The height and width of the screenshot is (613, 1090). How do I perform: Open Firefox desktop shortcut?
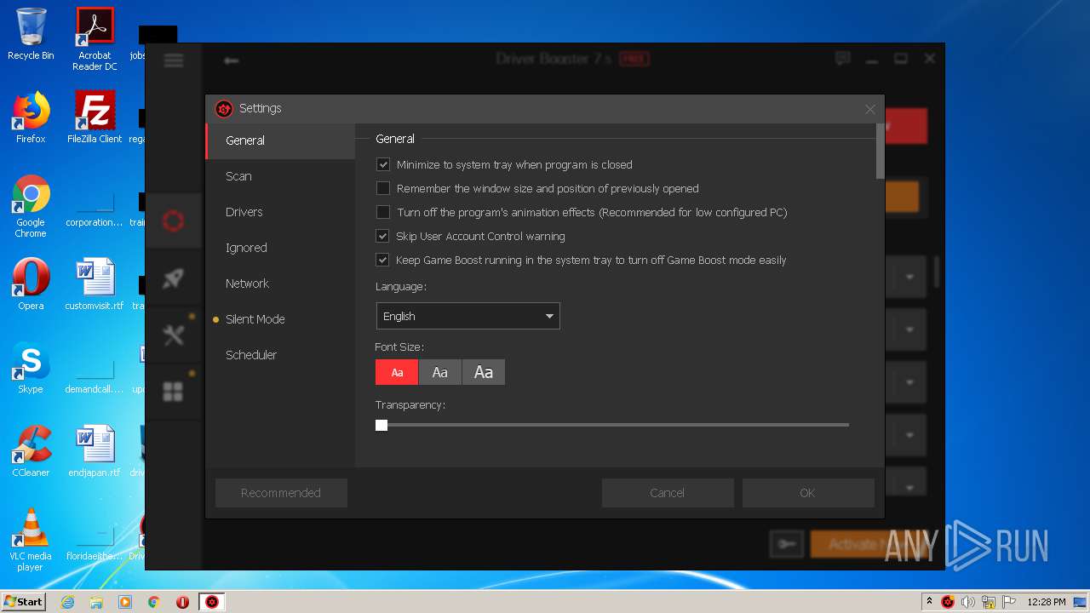(x=31, y=117)
